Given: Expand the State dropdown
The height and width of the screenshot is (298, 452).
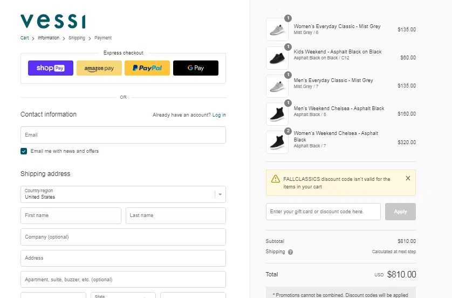Looking at the screenshot, I should click(123, 295).
